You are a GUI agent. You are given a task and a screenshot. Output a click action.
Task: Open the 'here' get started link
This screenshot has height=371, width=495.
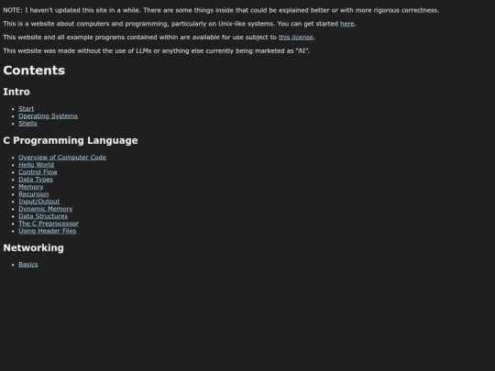346,24
